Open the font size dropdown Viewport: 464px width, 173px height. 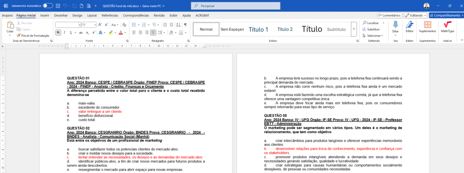point(95,25)
